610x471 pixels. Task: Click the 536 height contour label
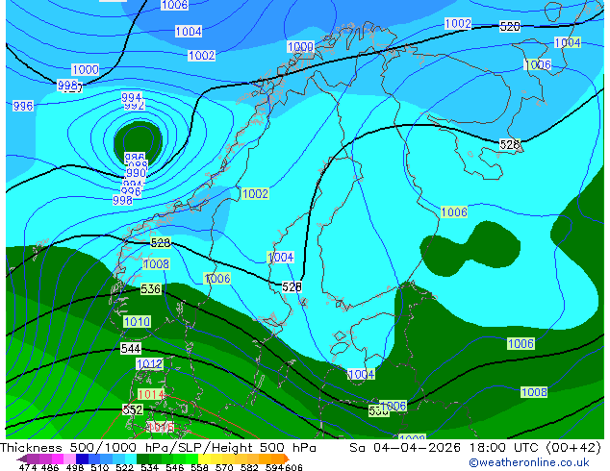150,288
